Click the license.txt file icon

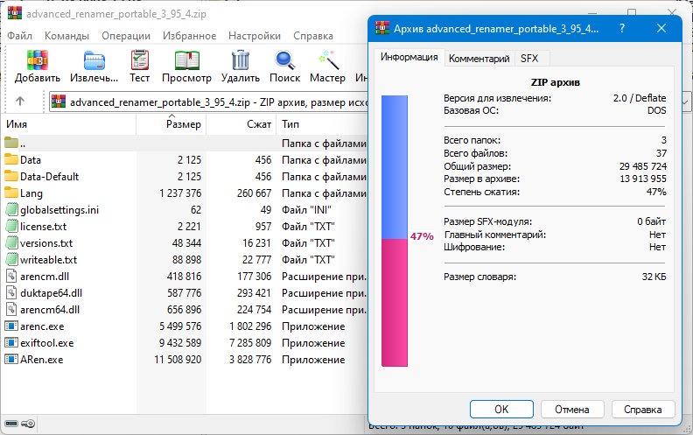click(11, 227)
